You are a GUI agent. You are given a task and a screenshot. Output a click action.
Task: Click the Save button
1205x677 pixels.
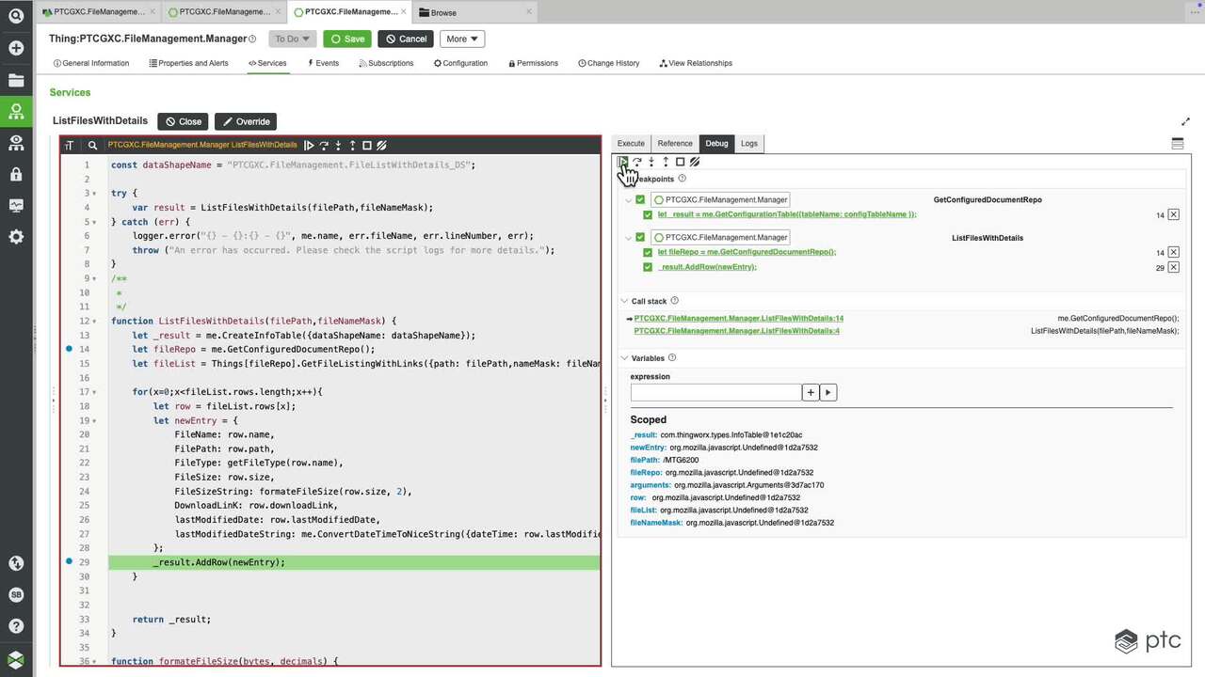click(347, 39)
